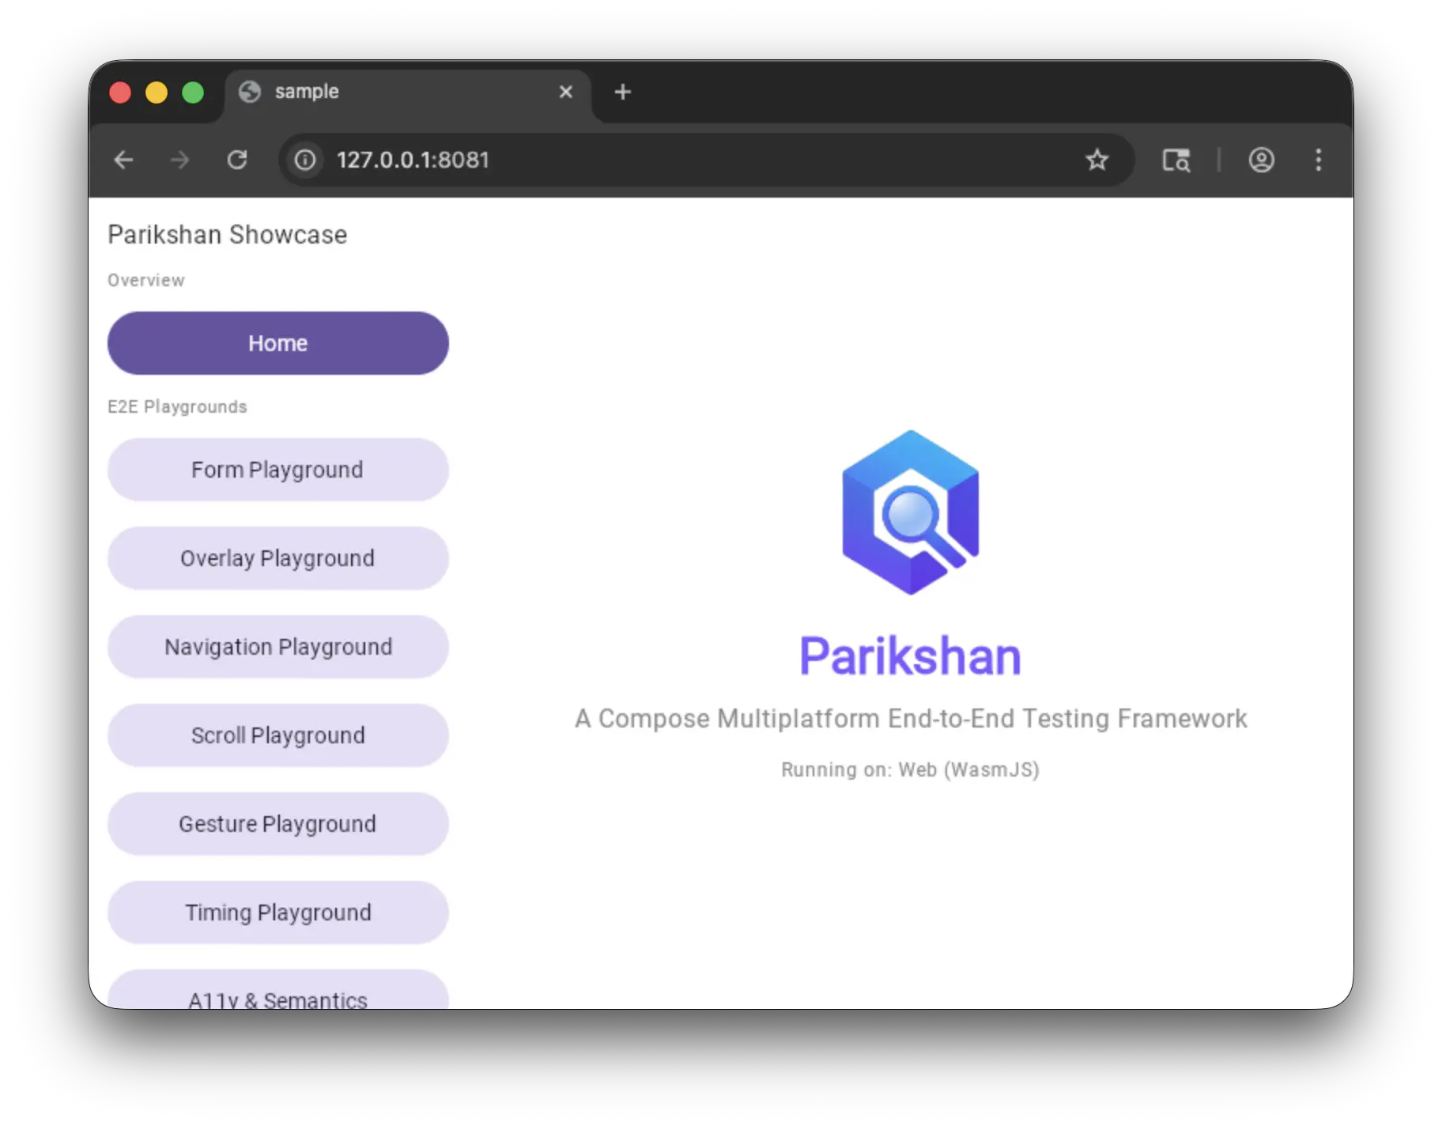Click the green maximize window button
The width and height of the screenshot is (1442, 1126).
click(x=193, y=93)
